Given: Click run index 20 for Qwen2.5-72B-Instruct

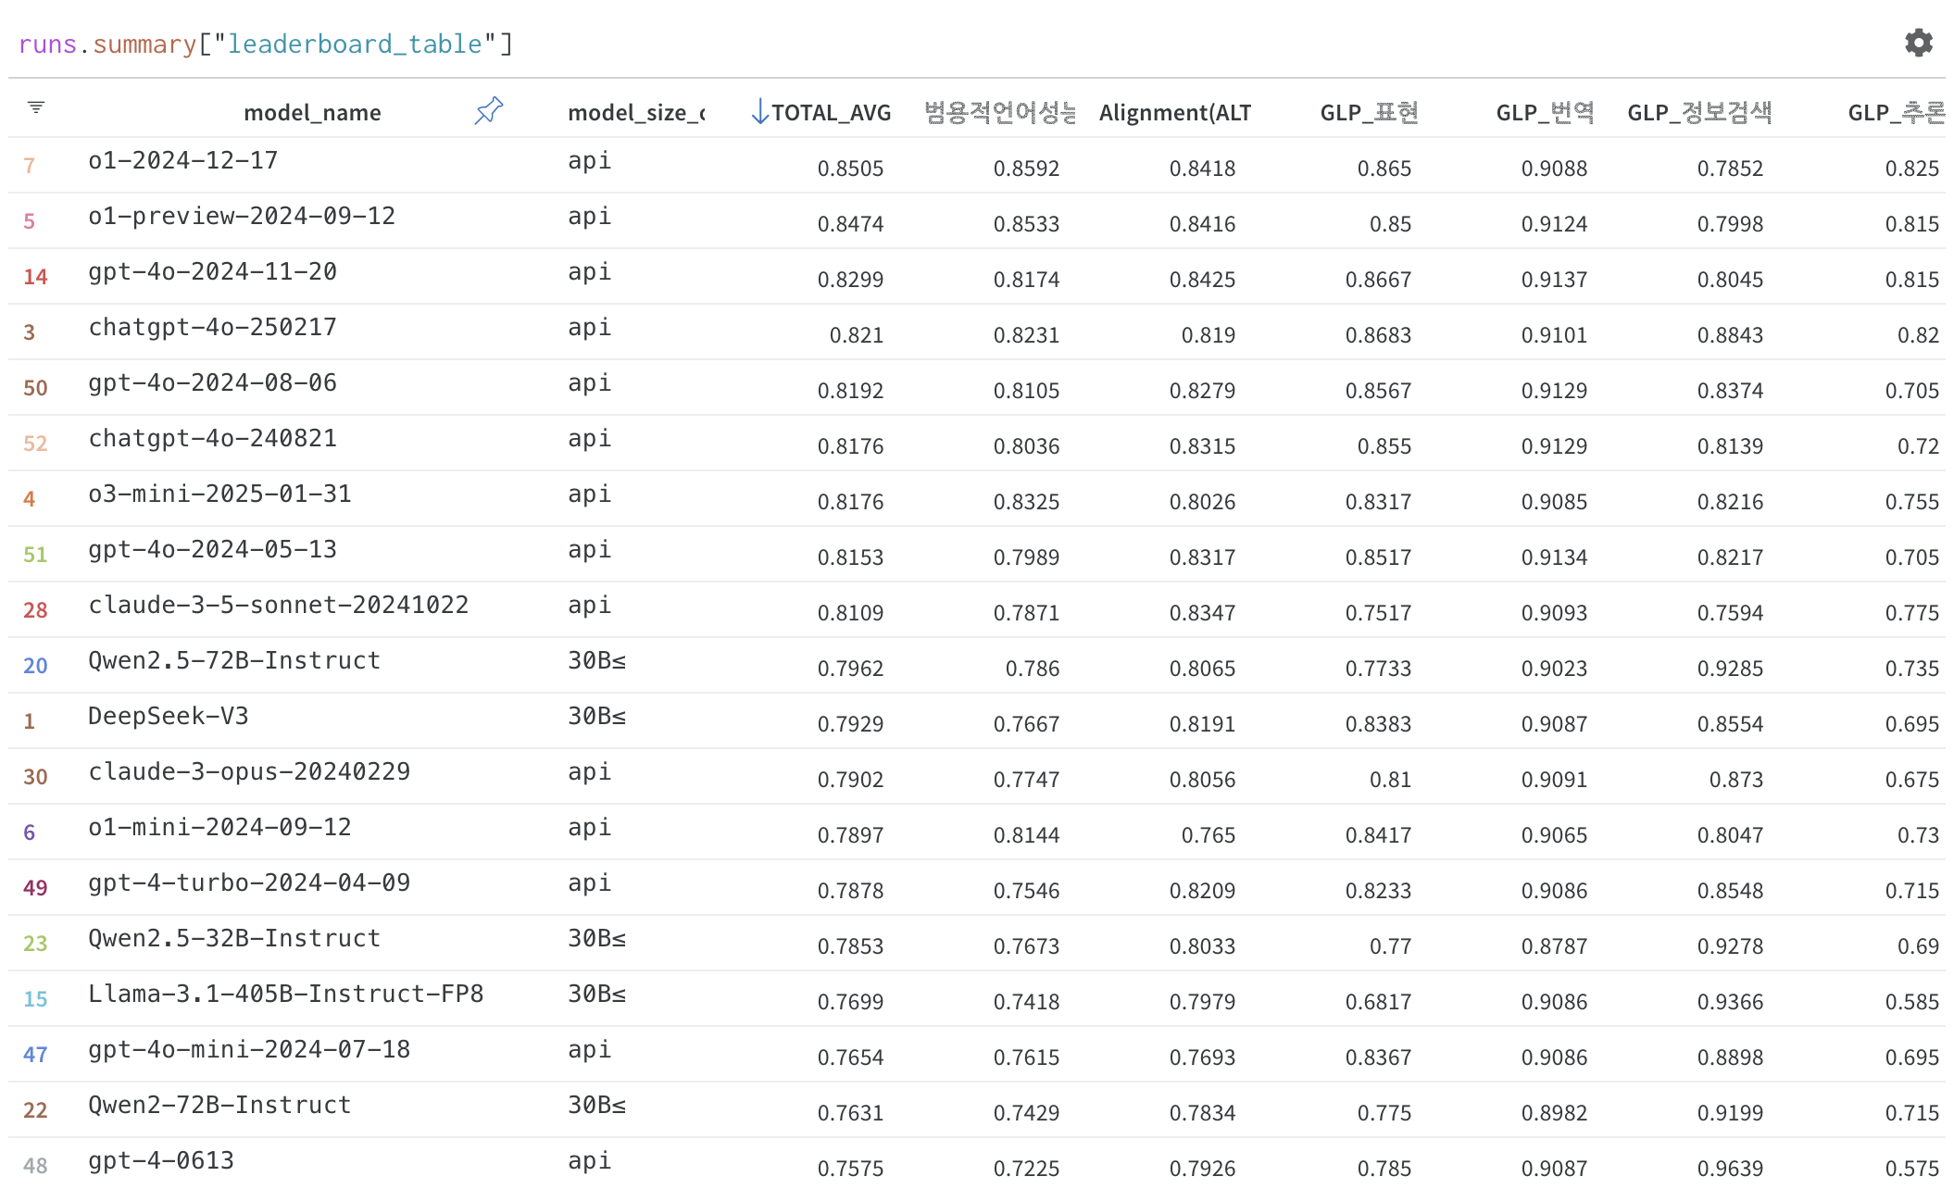Looking at the screenshot, I should pyautogui.click(x=35, y=666).
